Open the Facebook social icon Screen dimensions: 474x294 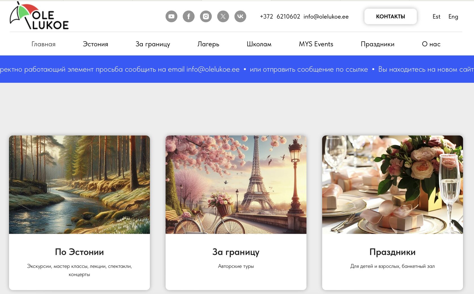point(188,16)
